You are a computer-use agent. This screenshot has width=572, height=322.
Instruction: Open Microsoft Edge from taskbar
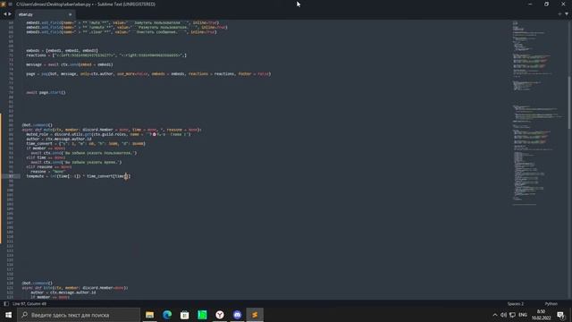click(167, 315)
